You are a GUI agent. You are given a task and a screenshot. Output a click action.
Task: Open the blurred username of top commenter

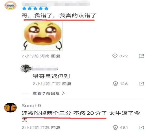(x=56, y=4)
